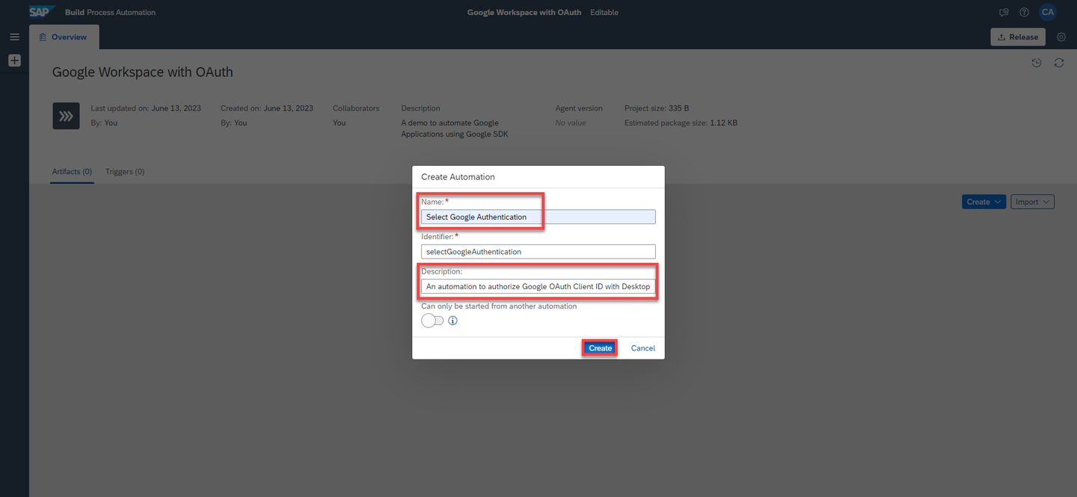Select the Artifacts (0) tab
Image resolution: width=1077 pixels, height=497 pixels.
72,172
